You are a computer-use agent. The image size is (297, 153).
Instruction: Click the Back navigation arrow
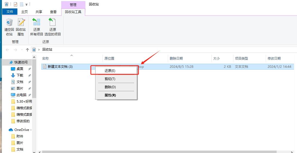[x=7, y=50]
